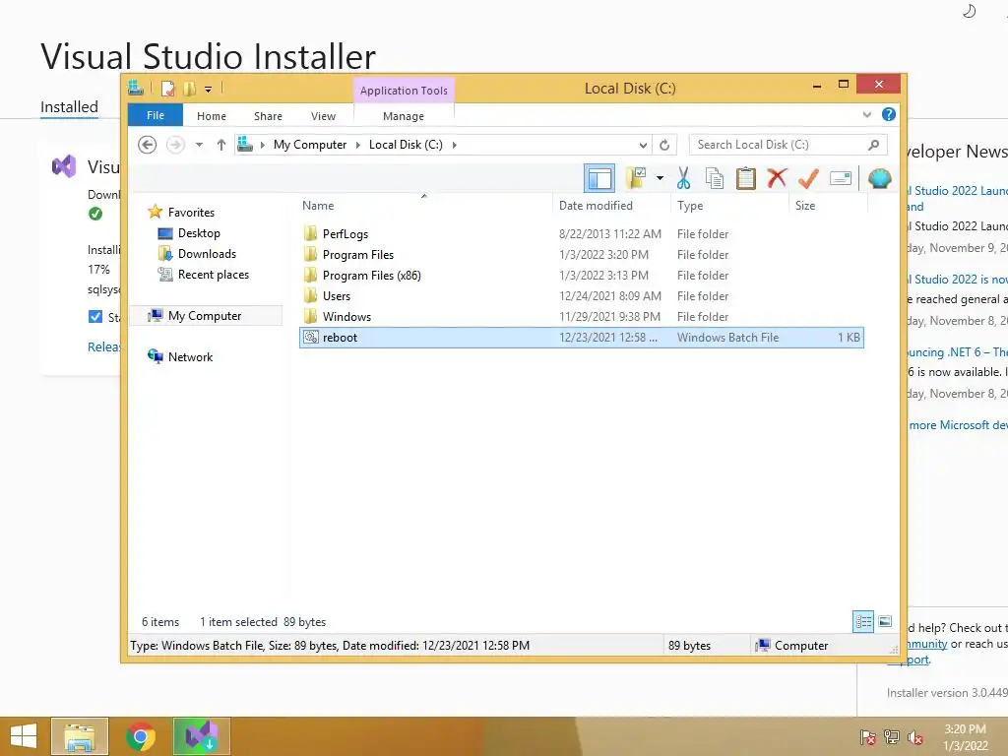Click the search magnifier icon
Screen dimensions: 1008x756
(873, 145)
